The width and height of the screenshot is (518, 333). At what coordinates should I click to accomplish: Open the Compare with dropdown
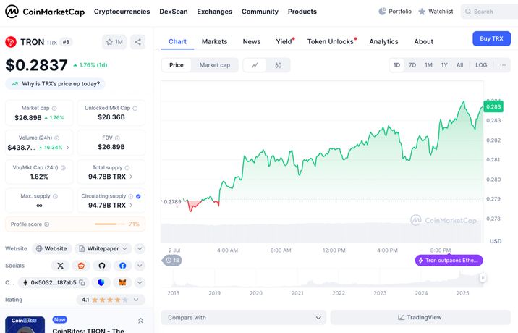[x=244, y=318]
